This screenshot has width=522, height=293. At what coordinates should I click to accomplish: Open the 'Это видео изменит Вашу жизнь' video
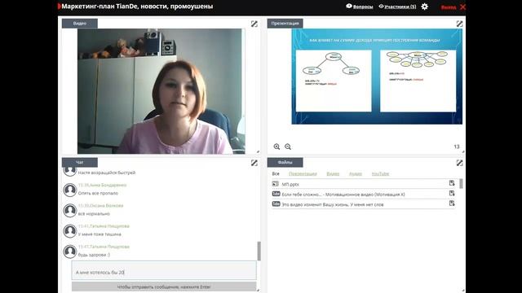(333, 204)
